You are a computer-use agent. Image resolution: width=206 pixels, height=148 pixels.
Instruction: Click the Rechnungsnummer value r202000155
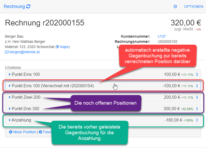coord(168,42)
